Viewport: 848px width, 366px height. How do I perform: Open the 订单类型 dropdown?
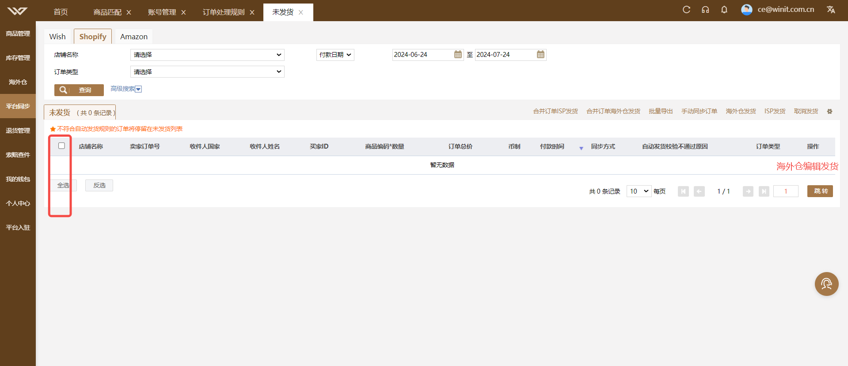point(207,71)
